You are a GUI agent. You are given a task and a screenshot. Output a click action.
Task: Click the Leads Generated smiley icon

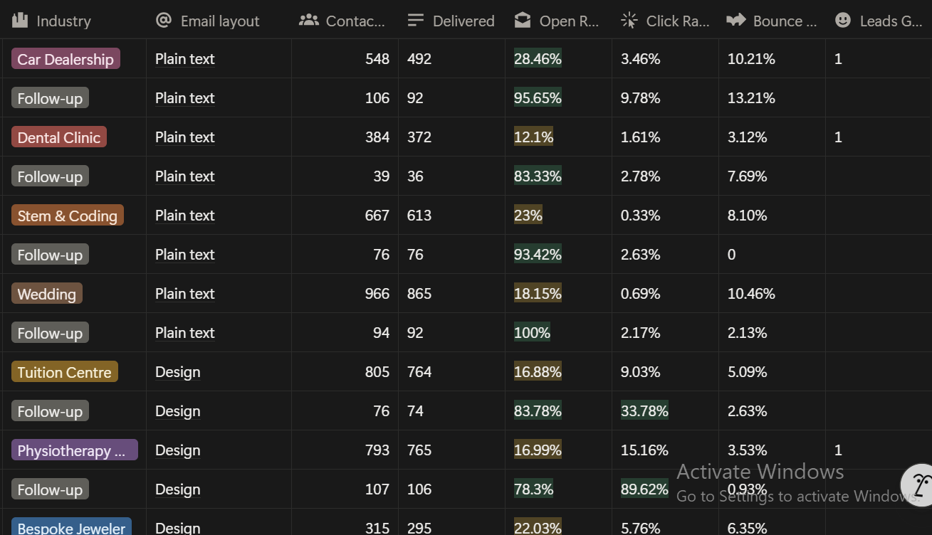843,20
